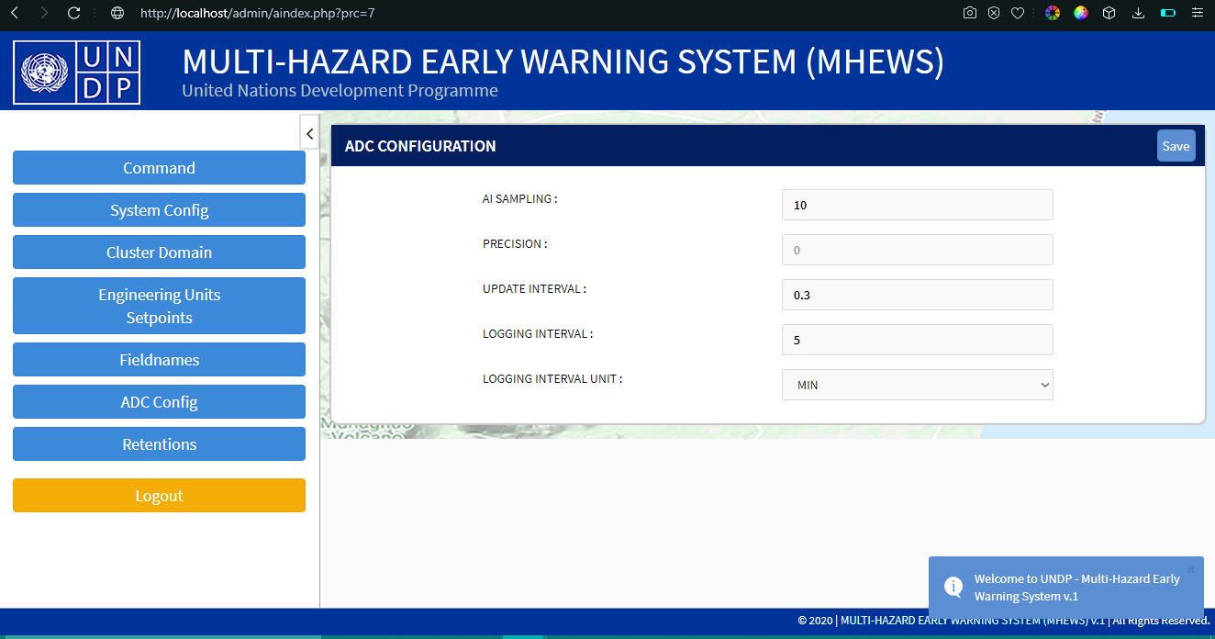Click the color picker eyedropper extension icon
This screenshot has height=639, width=1215.
pyautogui.click(x=1081, y=13)
